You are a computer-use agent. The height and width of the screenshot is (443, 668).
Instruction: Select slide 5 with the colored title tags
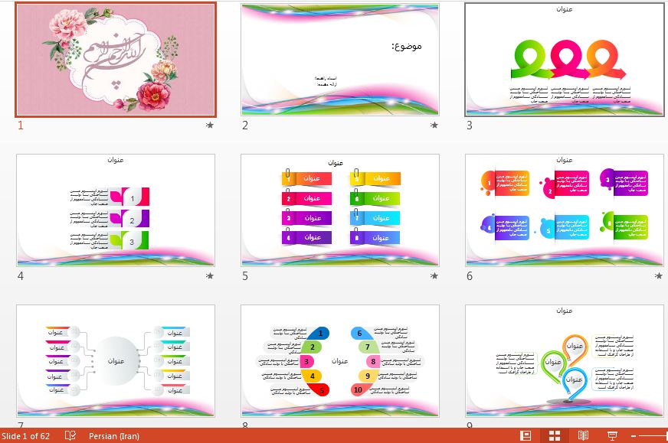340,210
